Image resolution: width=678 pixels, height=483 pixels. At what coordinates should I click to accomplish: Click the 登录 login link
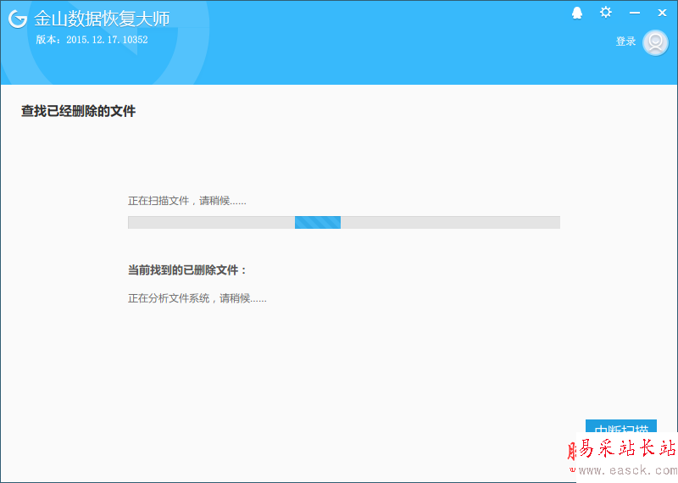tap(625, 42)
